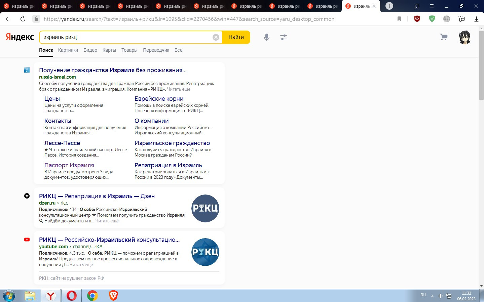Switch to Yandex Browser in the taskbar

click(x=51, y=296)
